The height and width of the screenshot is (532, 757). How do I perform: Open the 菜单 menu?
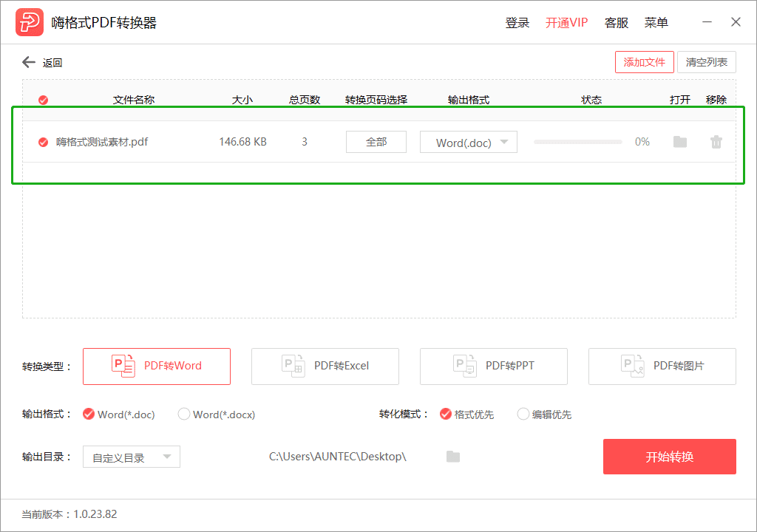coord(656,23)
